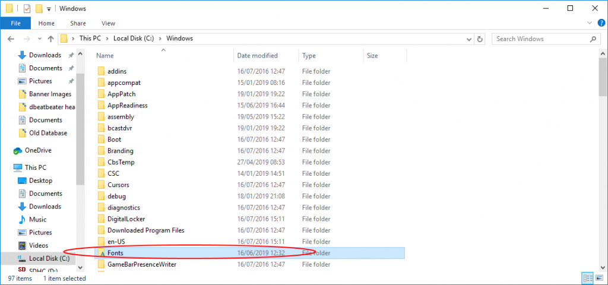The height and width of the screenshot is (285, 608).
Task: Open Banner Images folder in sidebar
Action: [50, 94]
